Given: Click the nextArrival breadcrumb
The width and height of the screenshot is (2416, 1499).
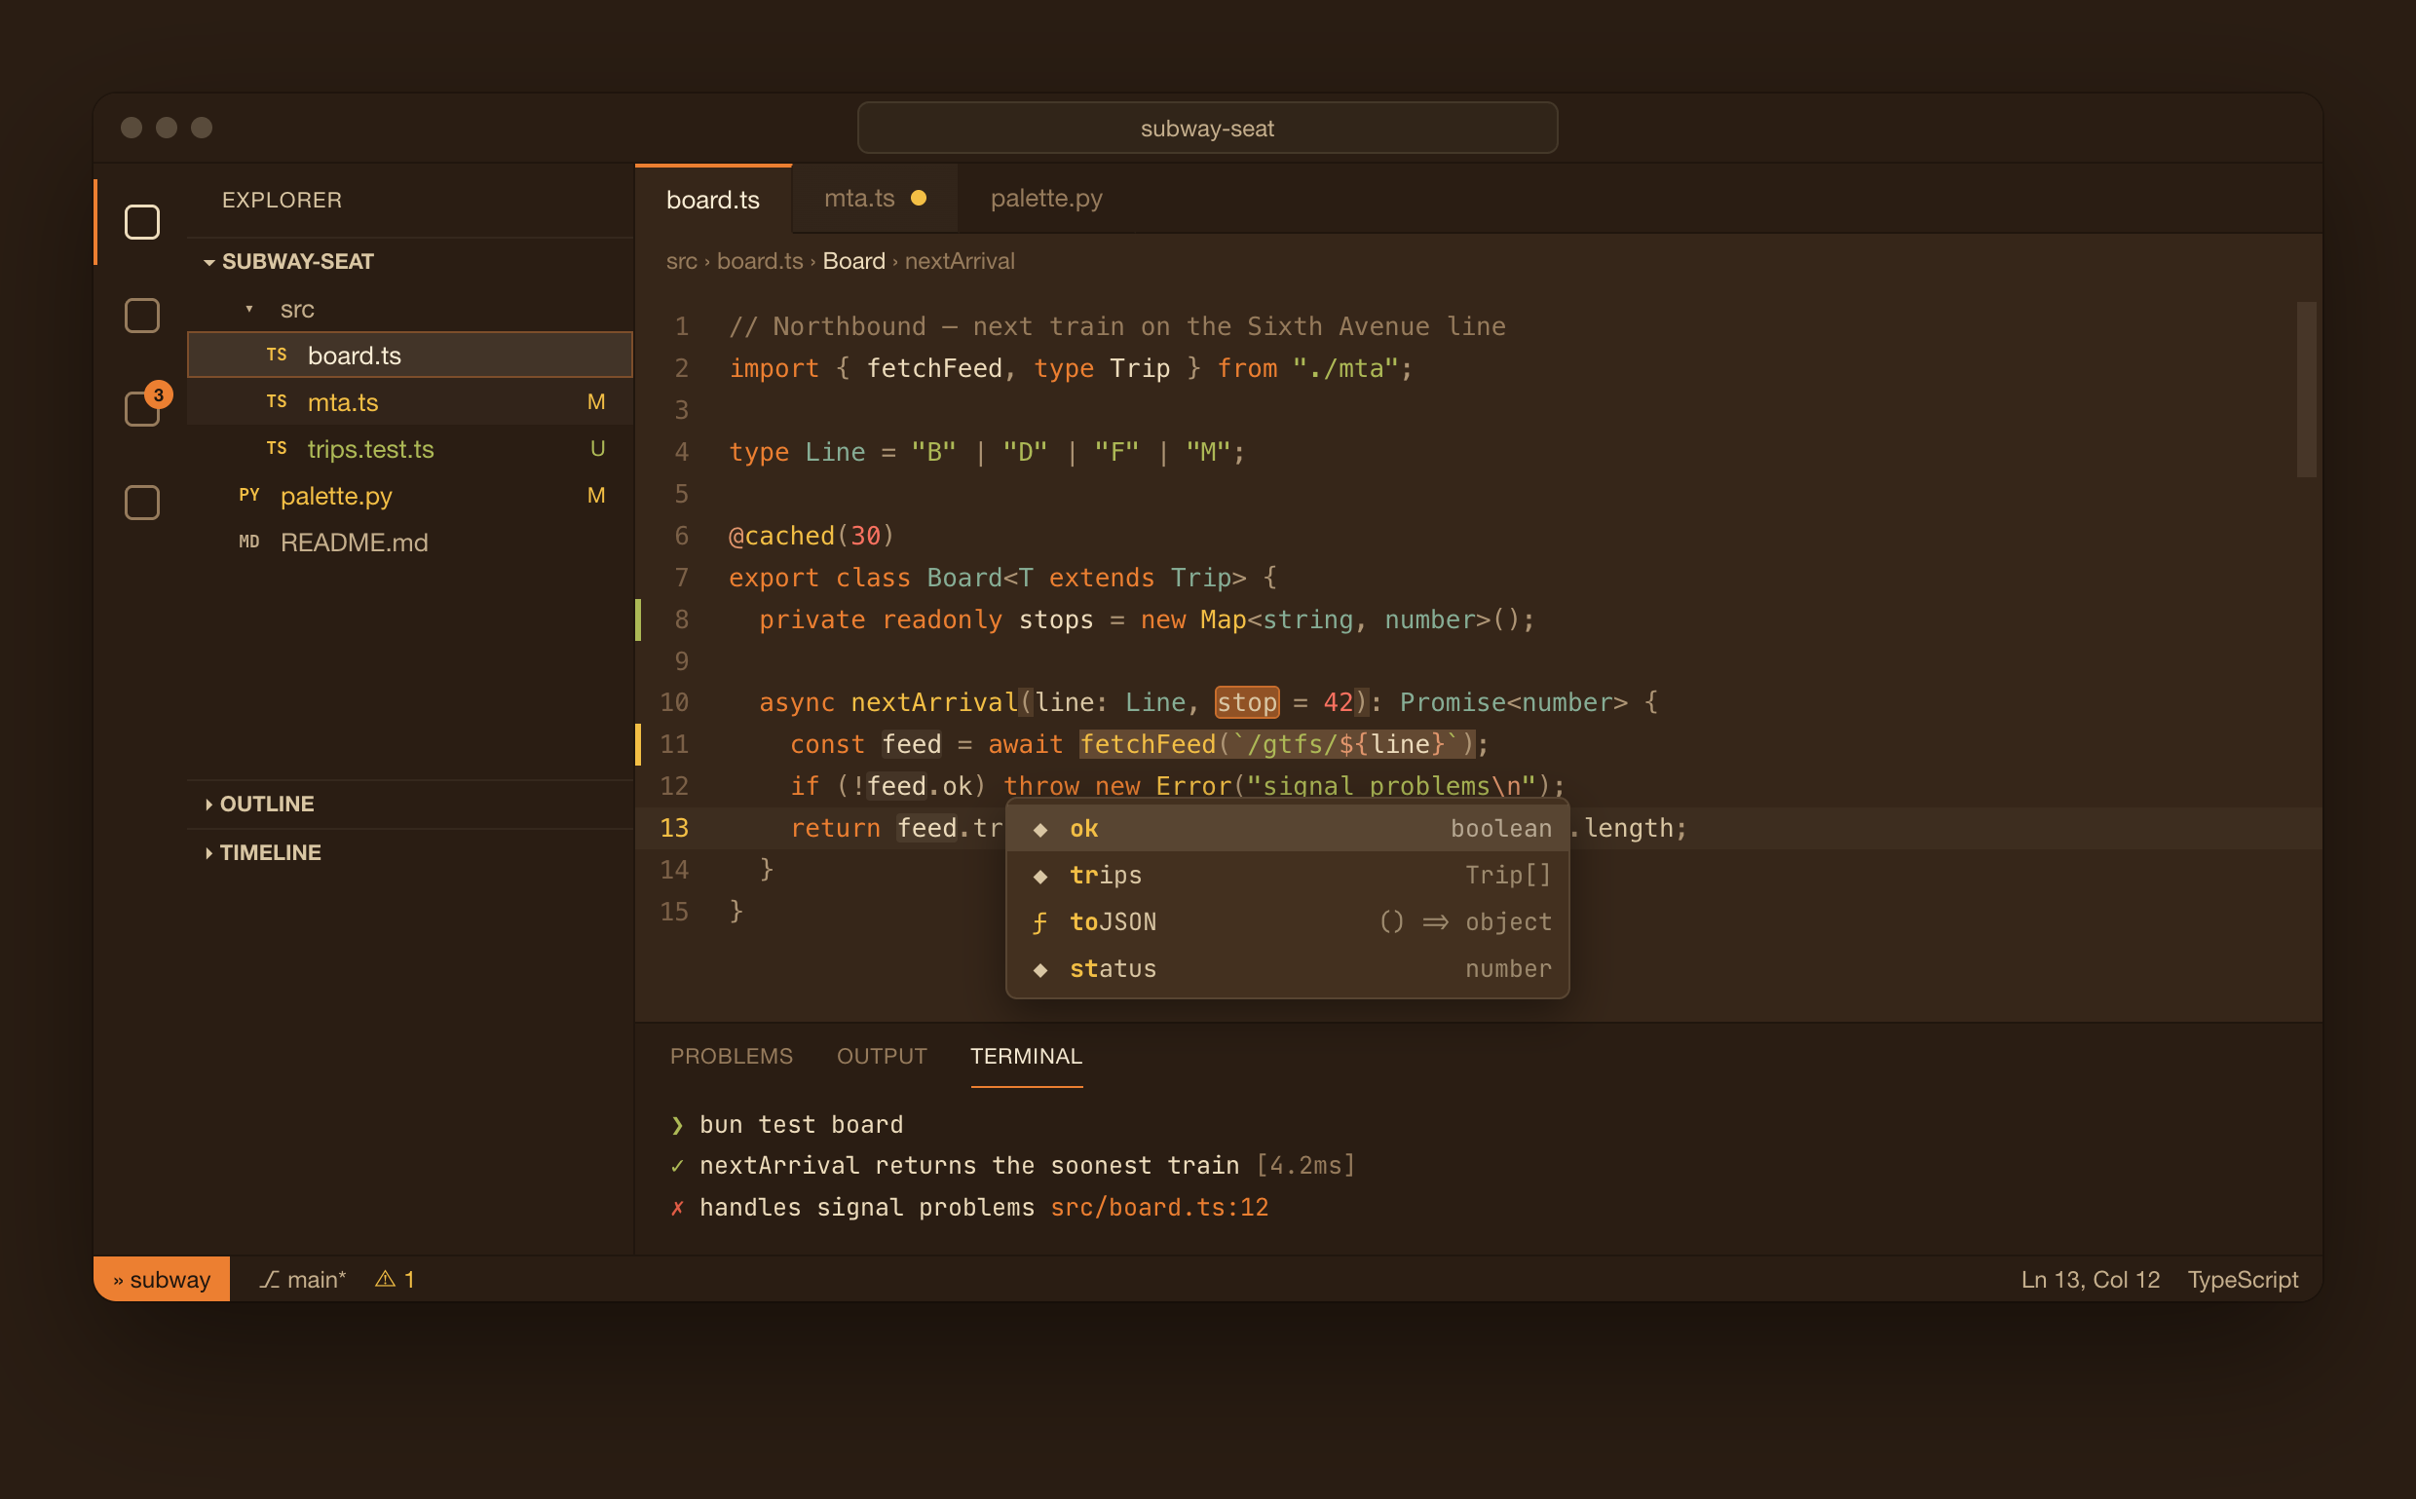Looking at the screenshot, I should pyautogui.click(x=960, y=261).
